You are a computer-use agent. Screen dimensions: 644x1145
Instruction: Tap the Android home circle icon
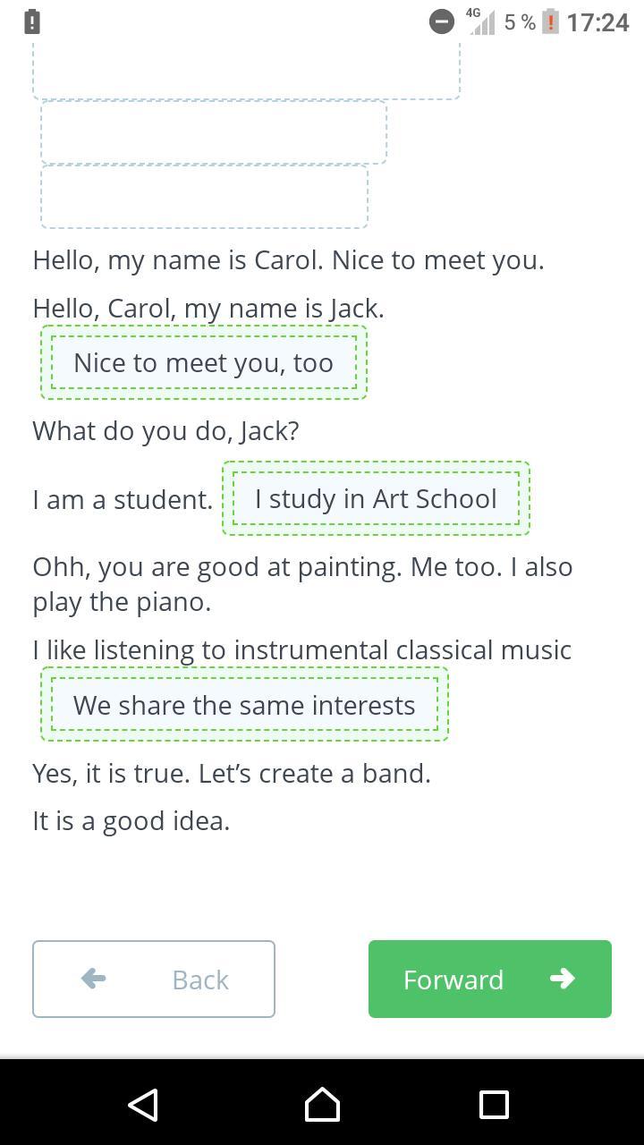pos(322,1105)
